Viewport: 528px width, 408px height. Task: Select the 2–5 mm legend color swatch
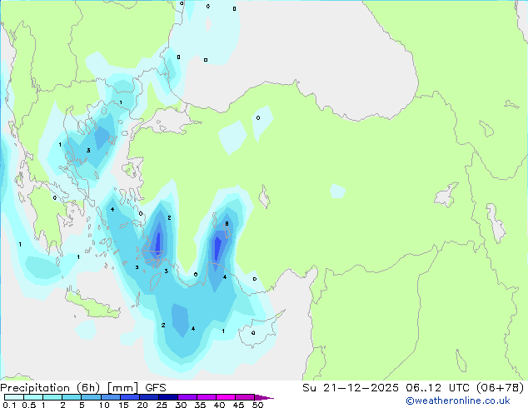point(72,397)
